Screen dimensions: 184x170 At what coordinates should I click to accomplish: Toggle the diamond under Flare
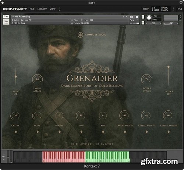(38, 132)
